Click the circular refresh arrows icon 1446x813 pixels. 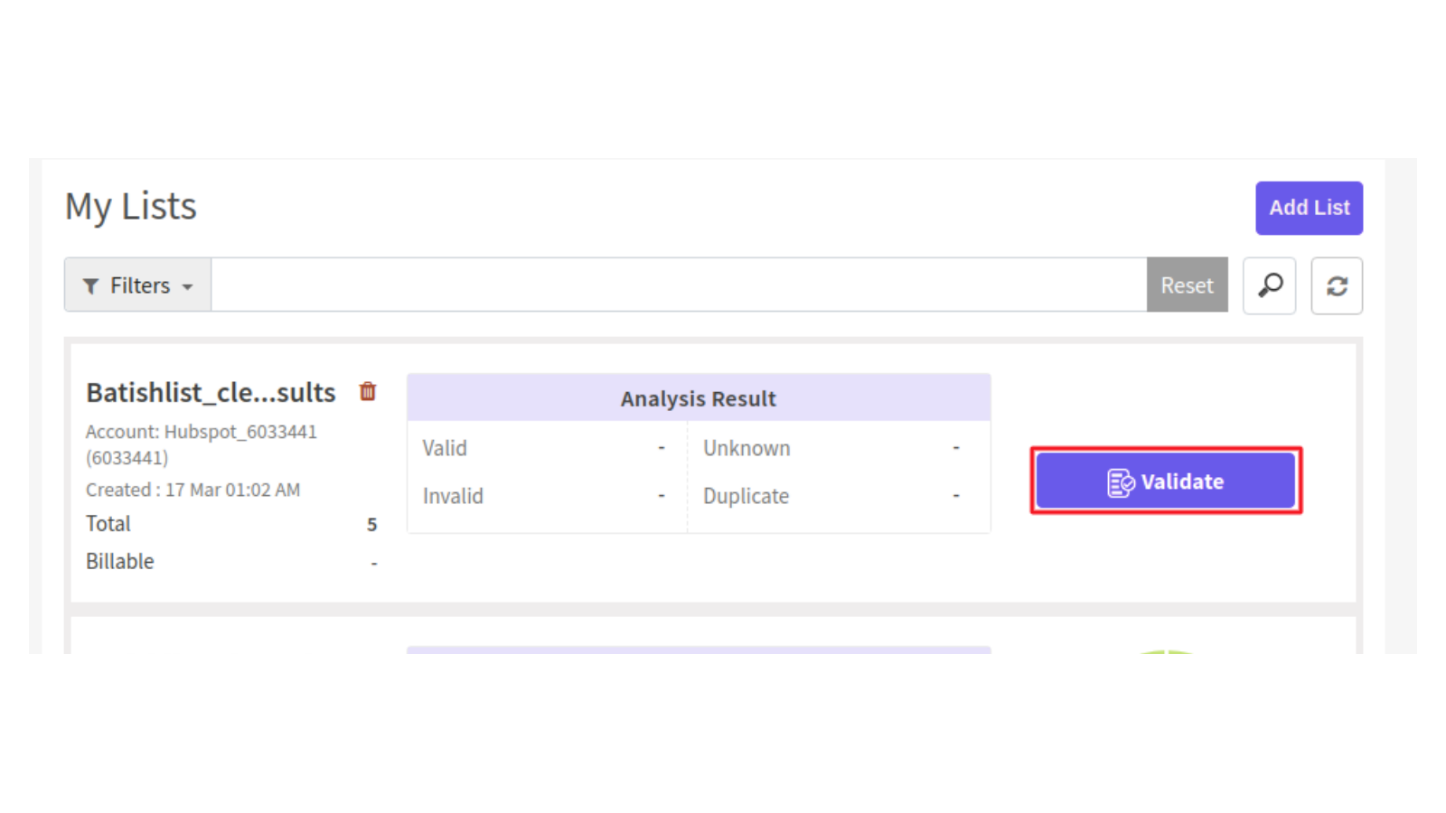[1337, 285]
